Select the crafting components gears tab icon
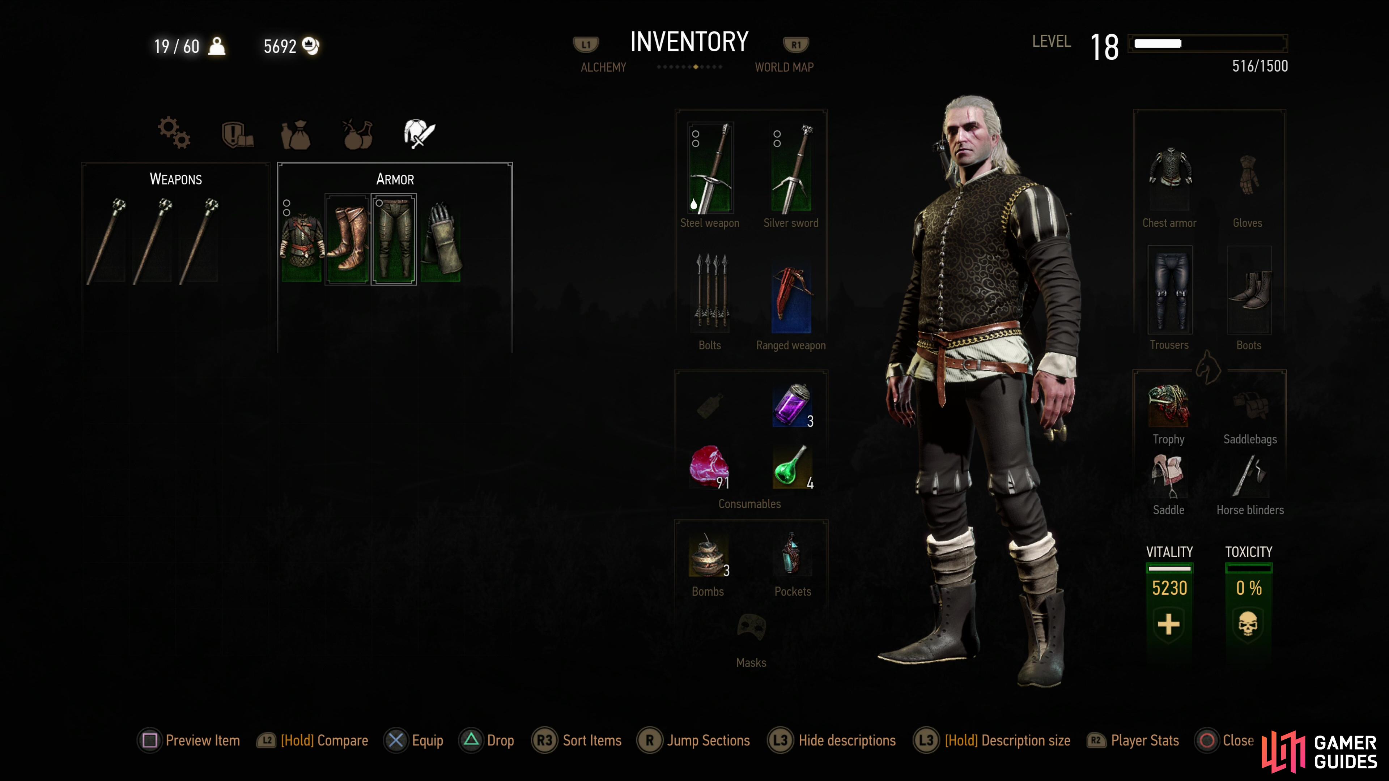 click(174, 133)
